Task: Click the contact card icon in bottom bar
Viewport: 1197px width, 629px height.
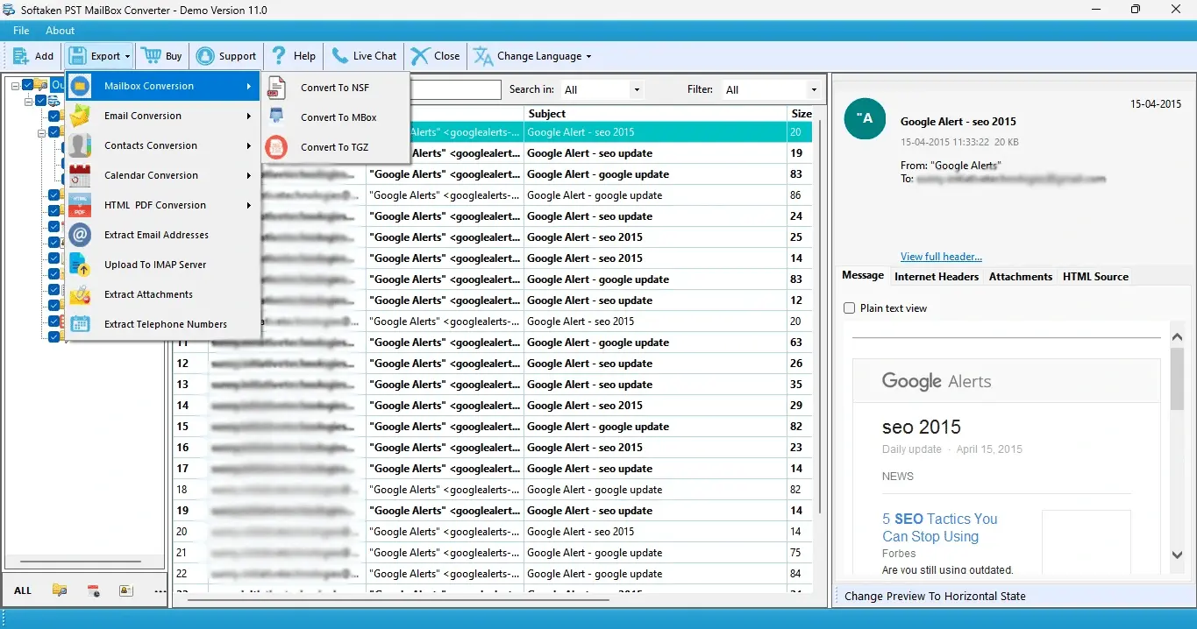Action: tap(126, 590)
